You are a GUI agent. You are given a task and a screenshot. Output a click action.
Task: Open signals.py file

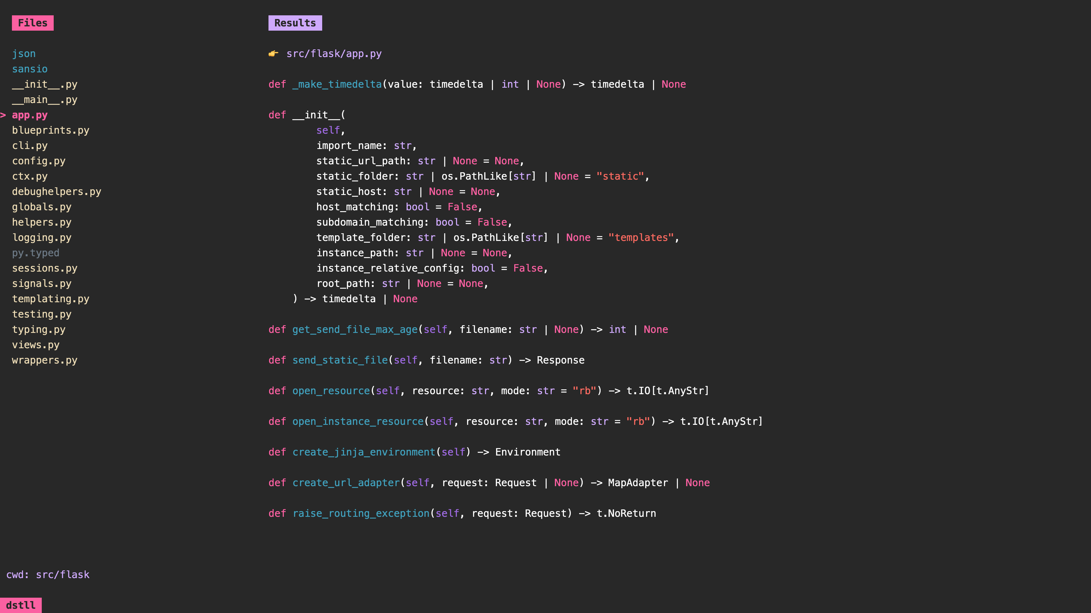[42, 283]
